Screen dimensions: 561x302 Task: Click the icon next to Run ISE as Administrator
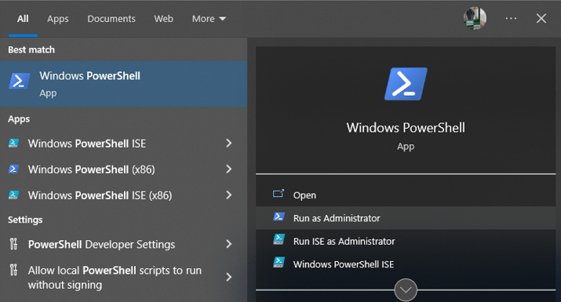click(279, 240)
